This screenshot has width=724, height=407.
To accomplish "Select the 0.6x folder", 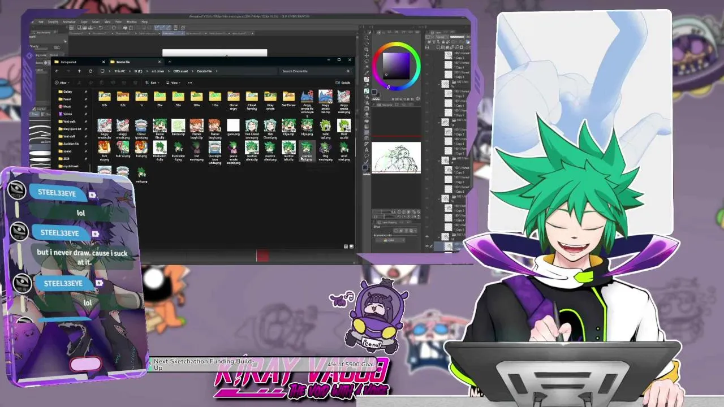I will pyautogui.click(x=105, y=99).
